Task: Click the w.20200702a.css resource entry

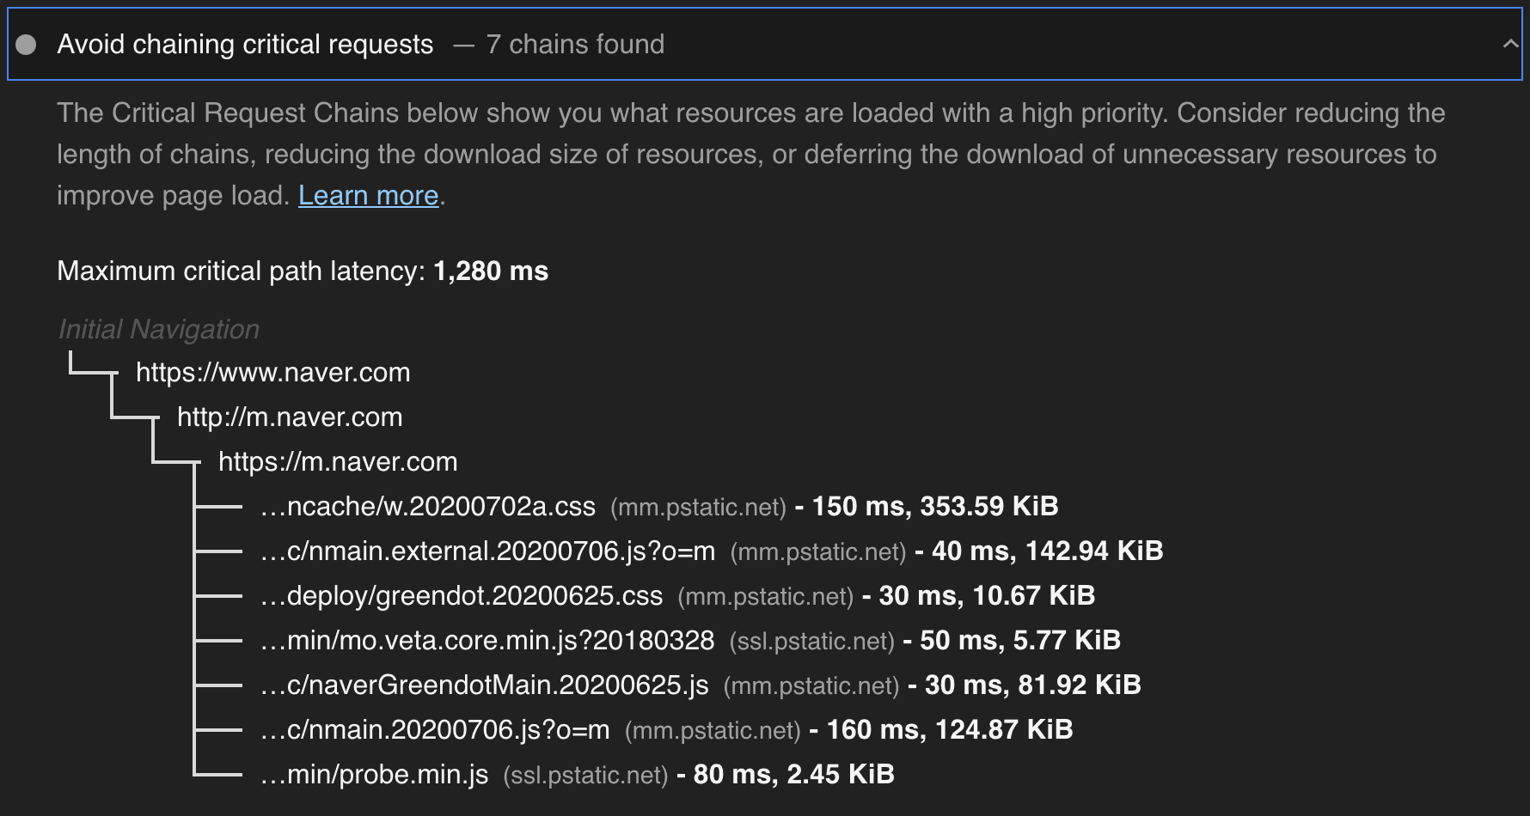Action: pyautogui.click(x=428, y=507)
